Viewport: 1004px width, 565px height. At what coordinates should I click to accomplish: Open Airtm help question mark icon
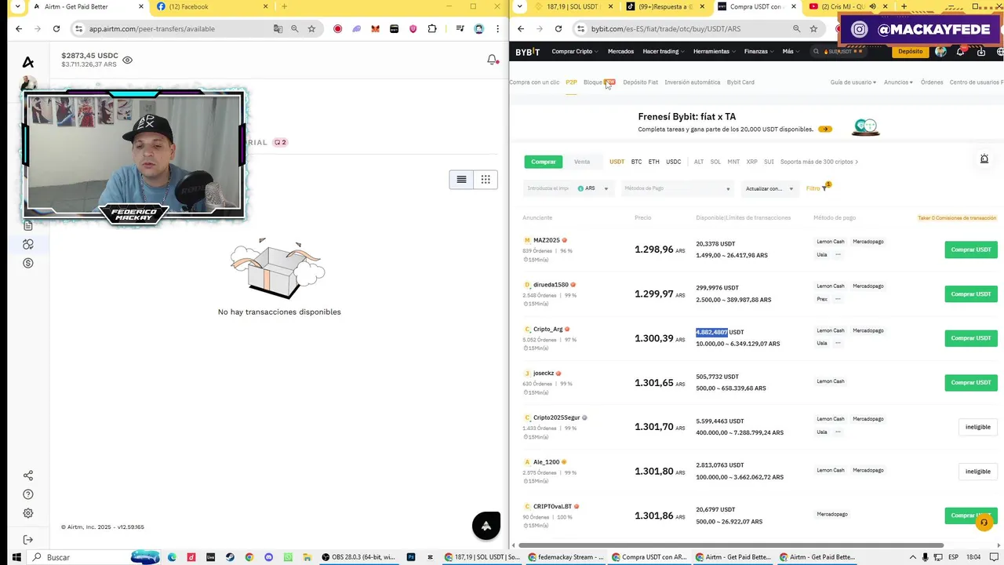28,494
